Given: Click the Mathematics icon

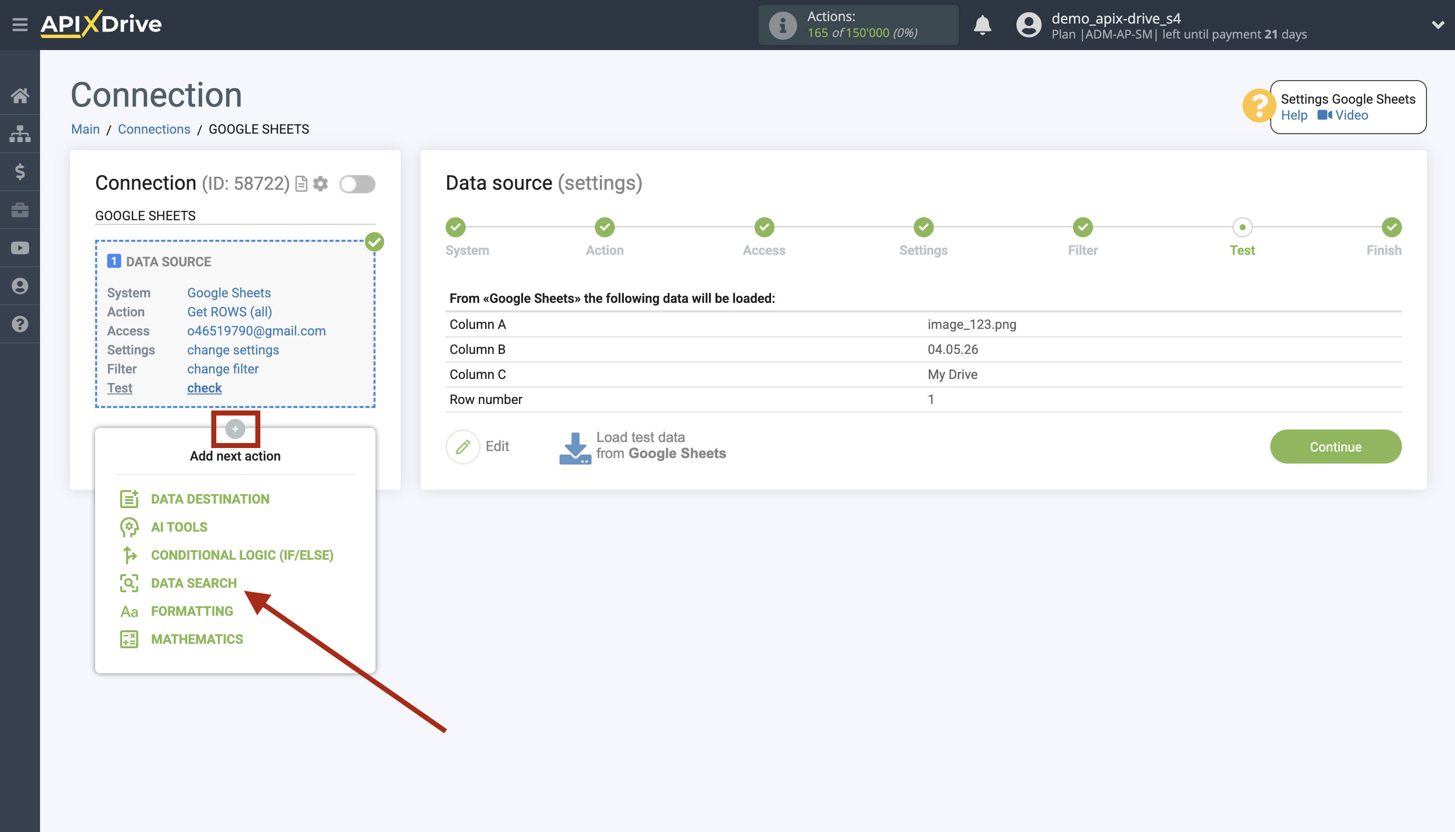Looking at the screenshot, I should [x=129, y=639].
